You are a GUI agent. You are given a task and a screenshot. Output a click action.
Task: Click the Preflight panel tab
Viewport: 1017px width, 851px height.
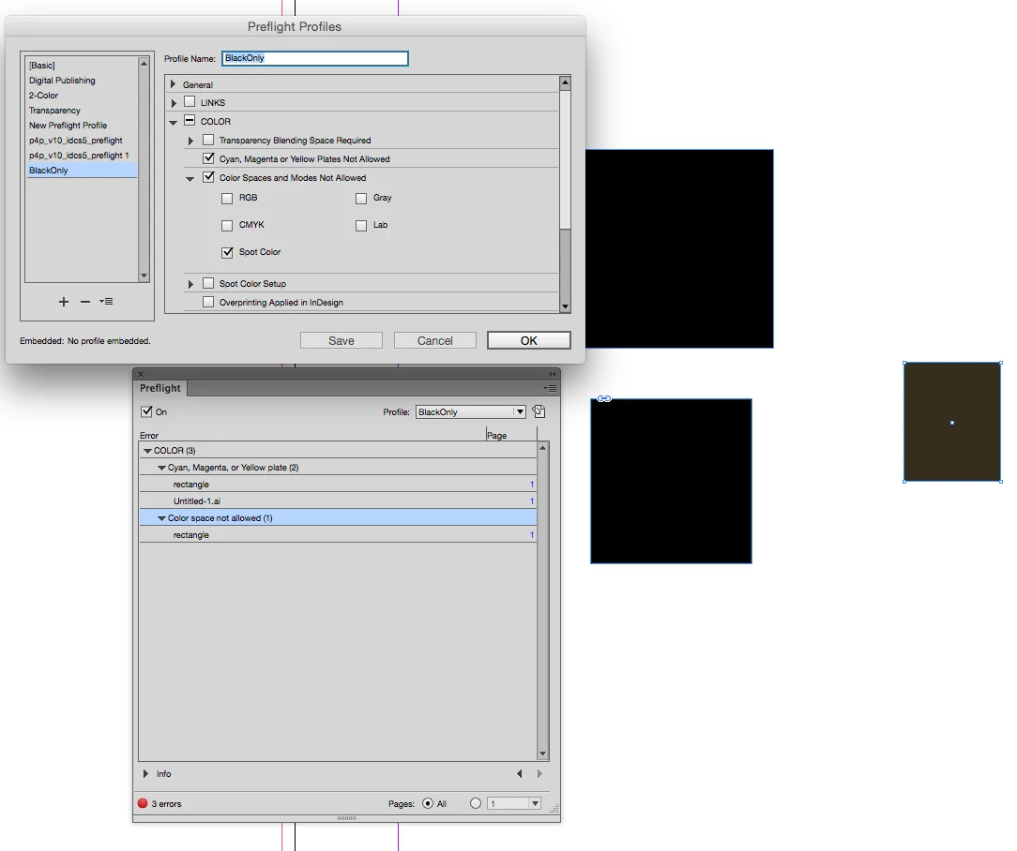160,388
